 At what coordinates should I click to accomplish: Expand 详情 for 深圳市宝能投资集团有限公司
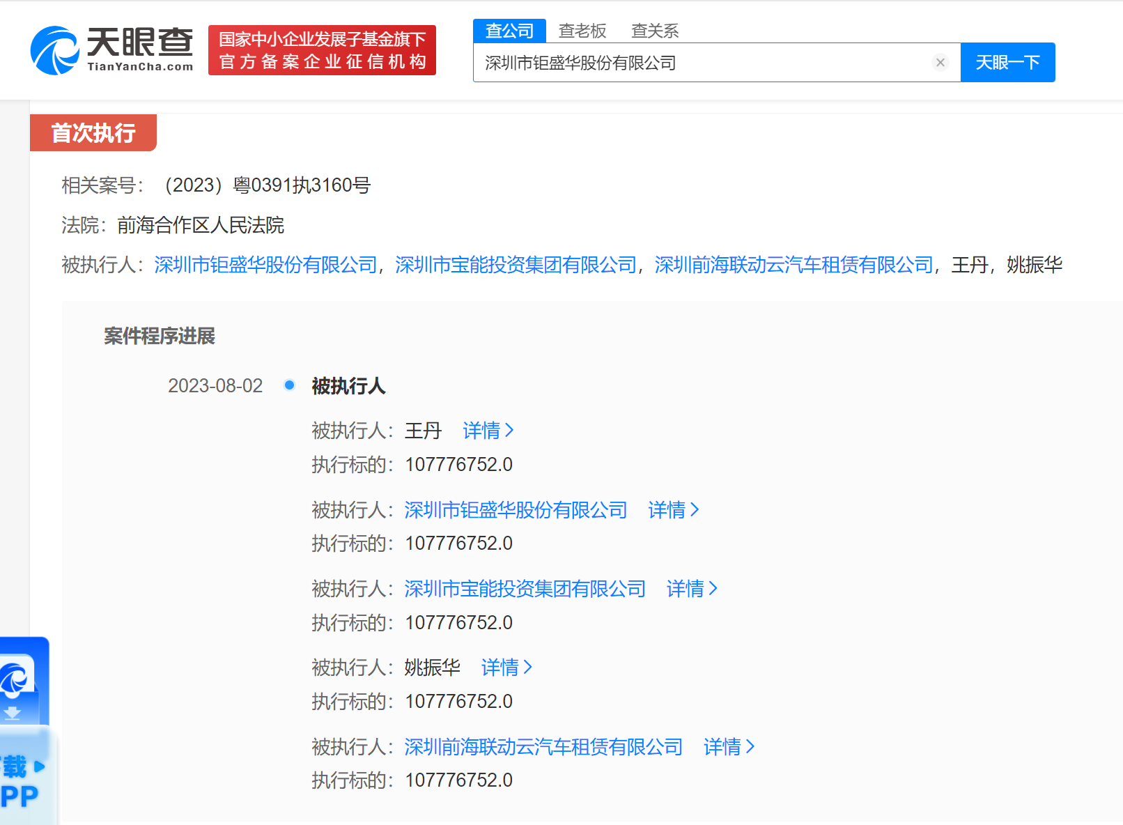point(692,589)
